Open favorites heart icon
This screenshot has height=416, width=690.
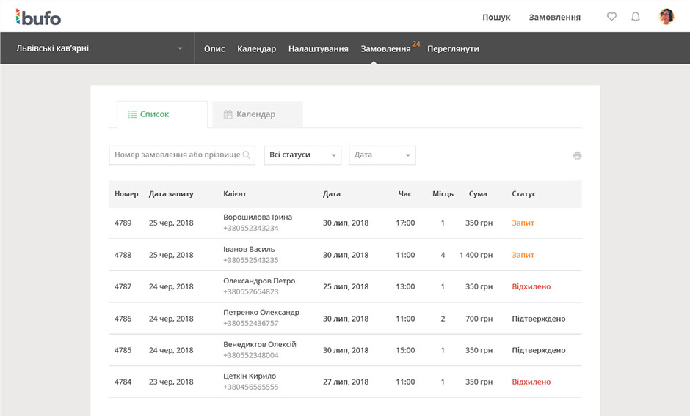[x=611, y=17]
